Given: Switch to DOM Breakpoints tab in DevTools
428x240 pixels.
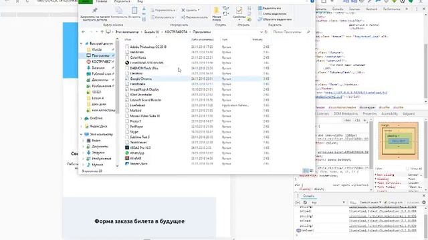Looking at the screenshot, I should click(346, 114).
